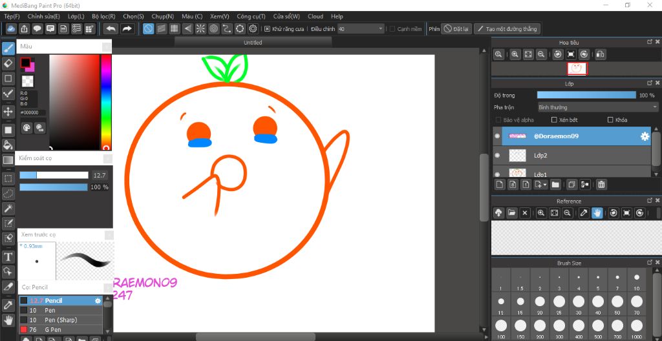Hide the Lớp1 layer
This screenshot has width=662, height=341.
tap(497, 174)
